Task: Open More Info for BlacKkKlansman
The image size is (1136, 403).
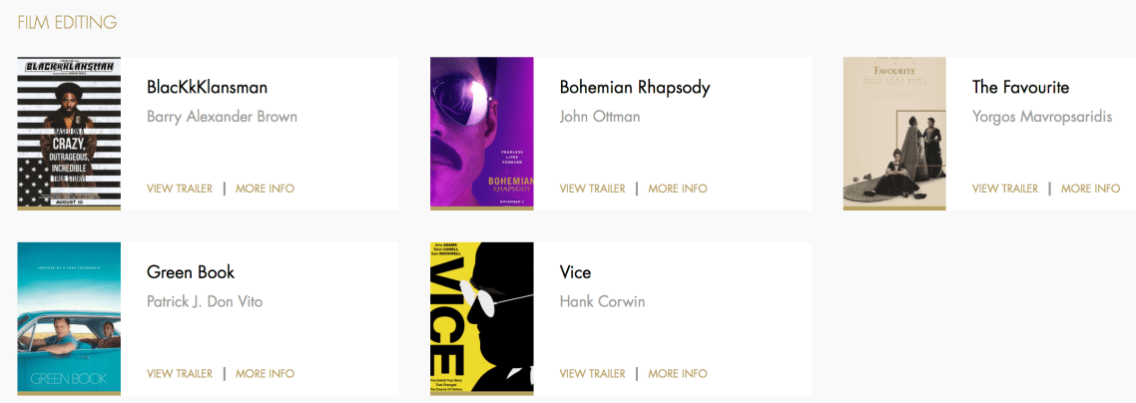Action: tap(265, 189)
